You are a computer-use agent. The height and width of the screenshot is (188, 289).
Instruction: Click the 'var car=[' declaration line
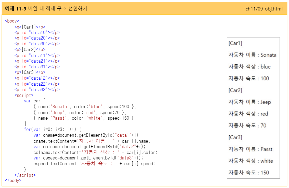(34, 101)
